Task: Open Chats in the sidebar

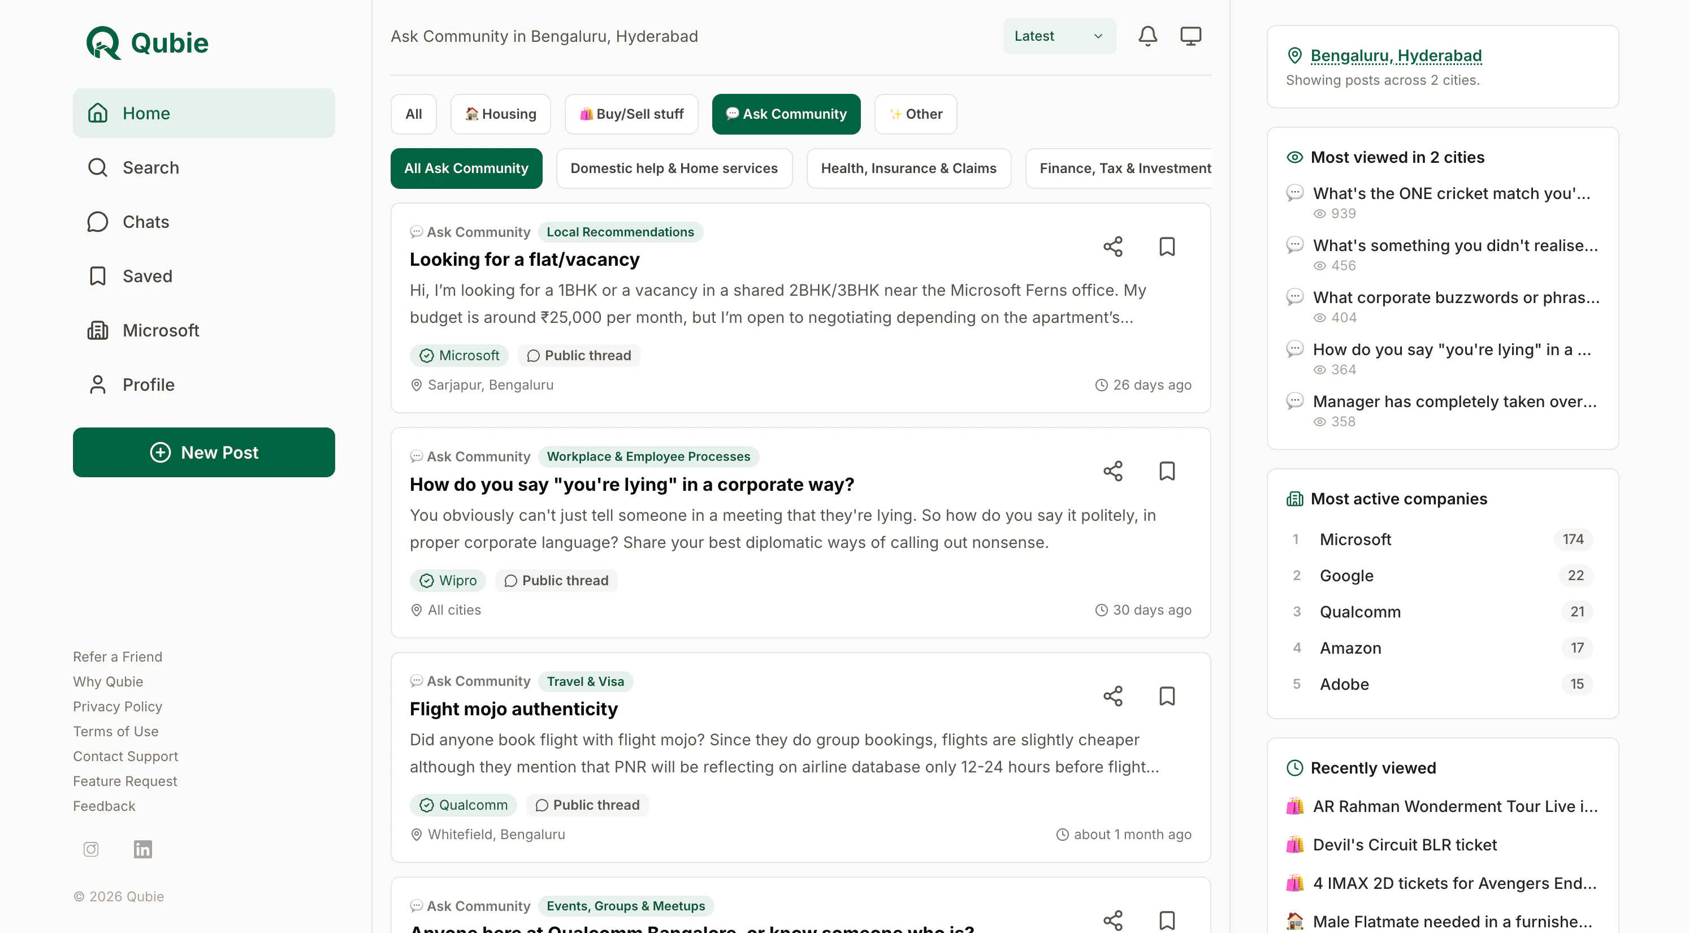Action: tap(204, 222)
